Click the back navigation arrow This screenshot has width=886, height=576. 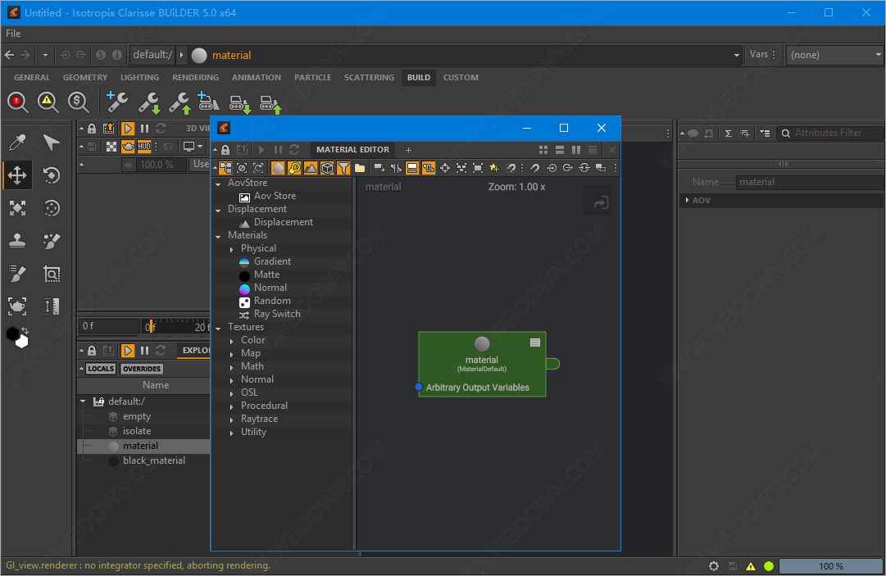[9, 55]
